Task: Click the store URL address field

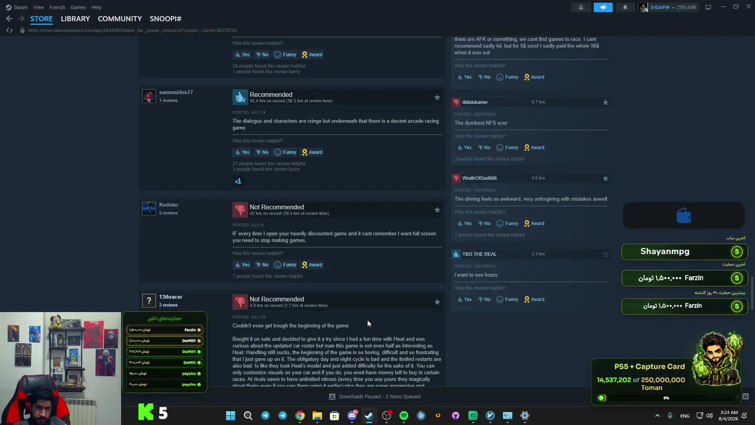Action: coord(132,30)
